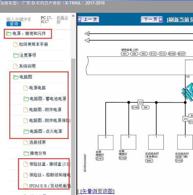Go to next page with 下一页

[152, 19]
